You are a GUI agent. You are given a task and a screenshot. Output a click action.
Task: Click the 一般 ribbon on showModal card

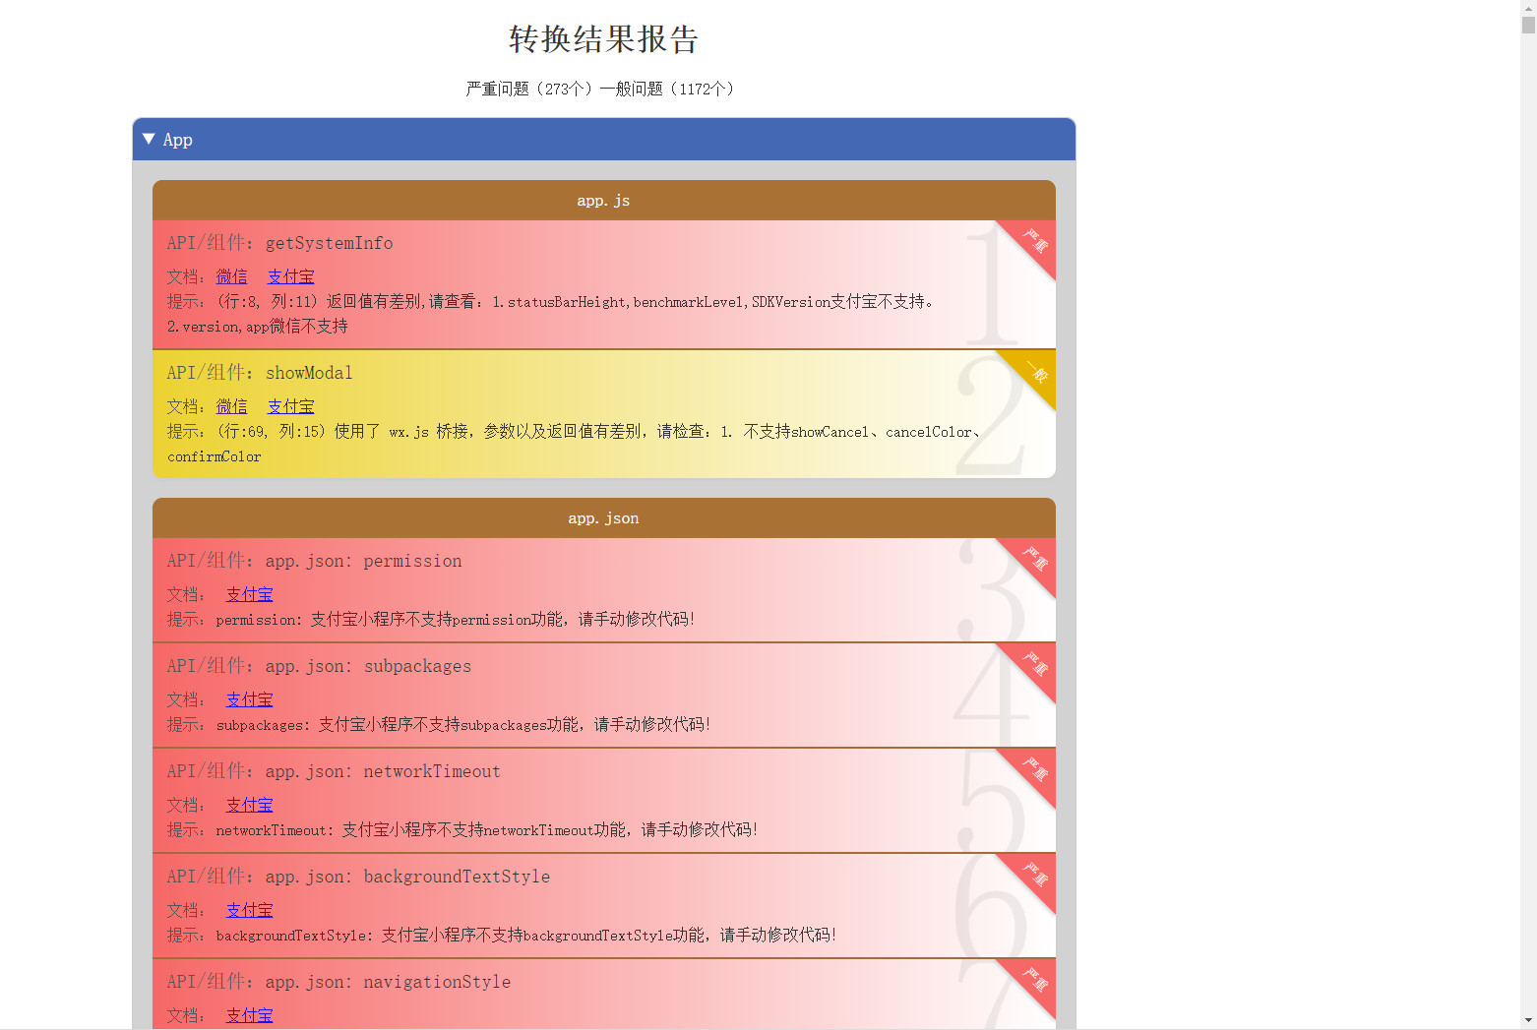[x=1034, y=371]
